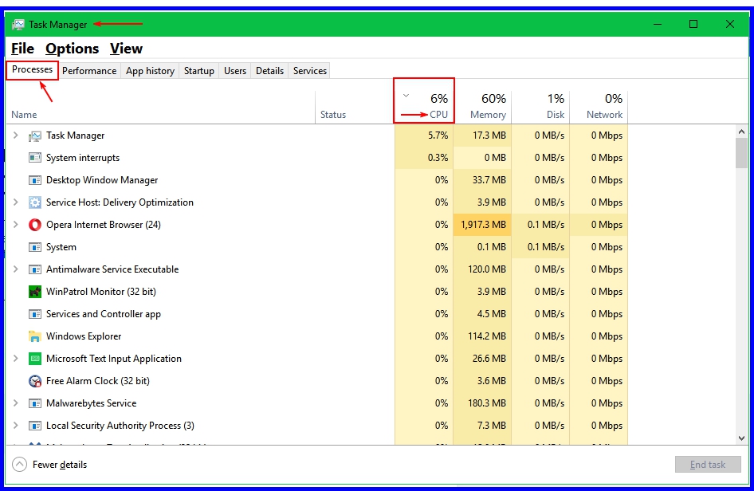Image resolution: width=754 pixels, height=491 pixels.
Task: Click the red Opera browser icon
Action: pos(34,225)
